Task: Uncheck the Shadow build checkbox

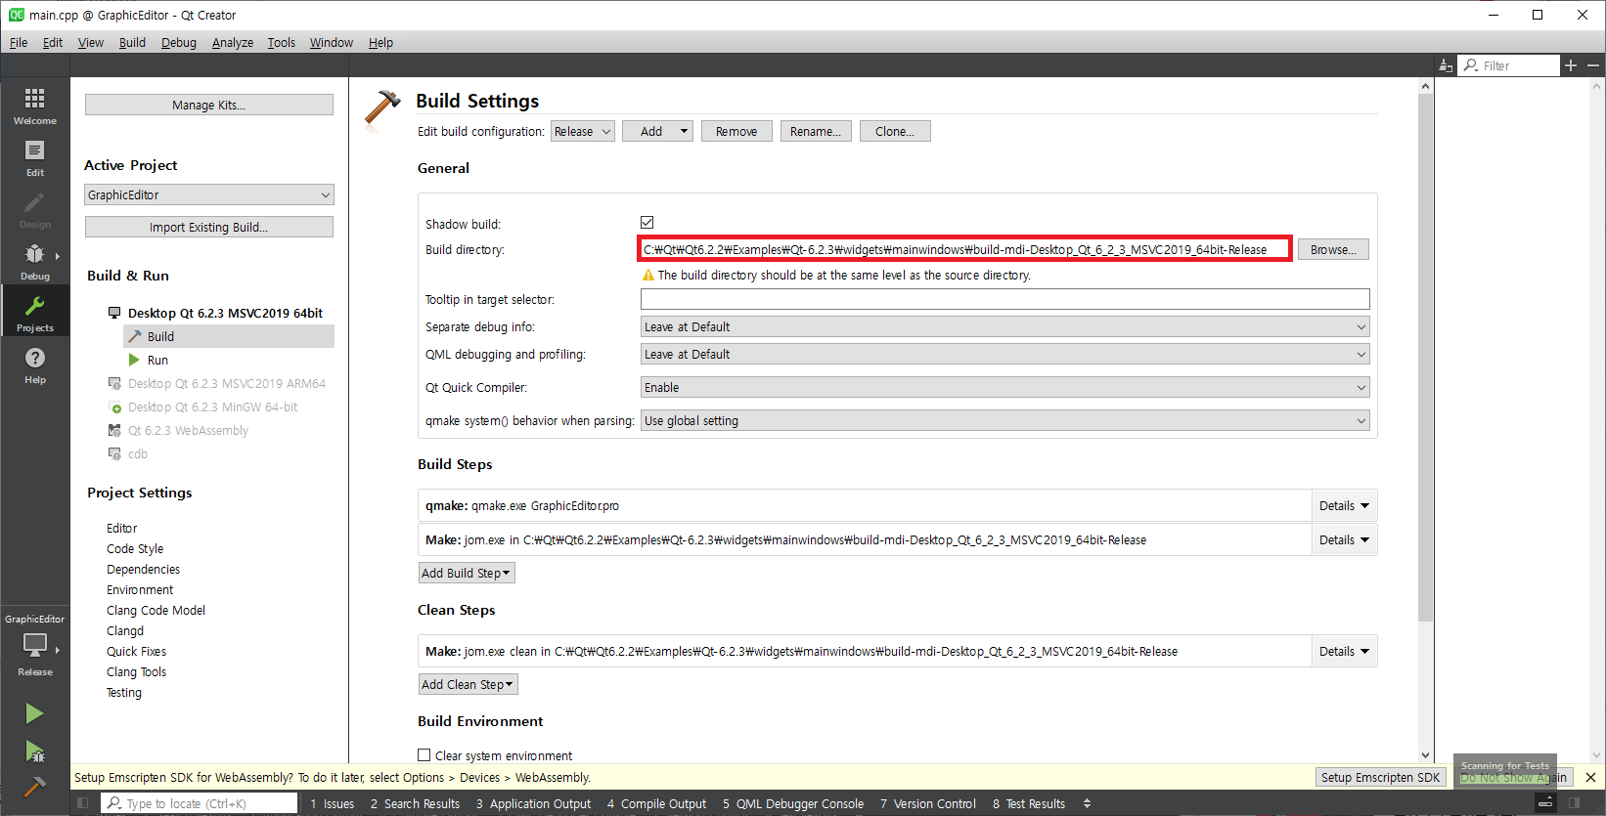Action: (x=647, y=223)
